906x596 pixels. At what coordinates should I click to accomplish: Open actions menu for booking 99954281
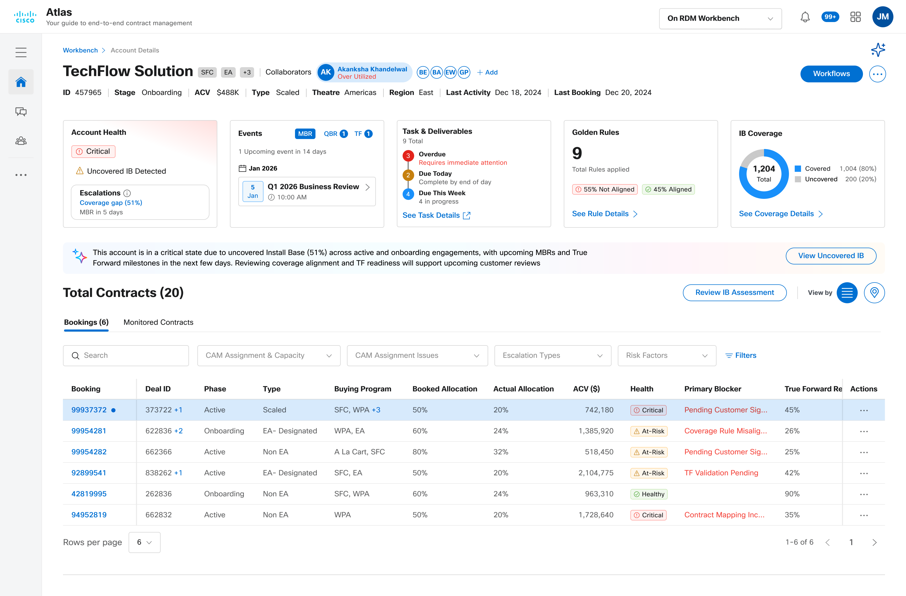click(864, 431)
